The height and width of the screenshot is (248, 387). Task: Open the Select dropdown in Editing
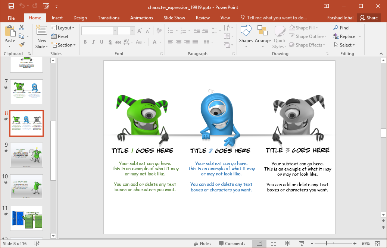coord(344,45)
